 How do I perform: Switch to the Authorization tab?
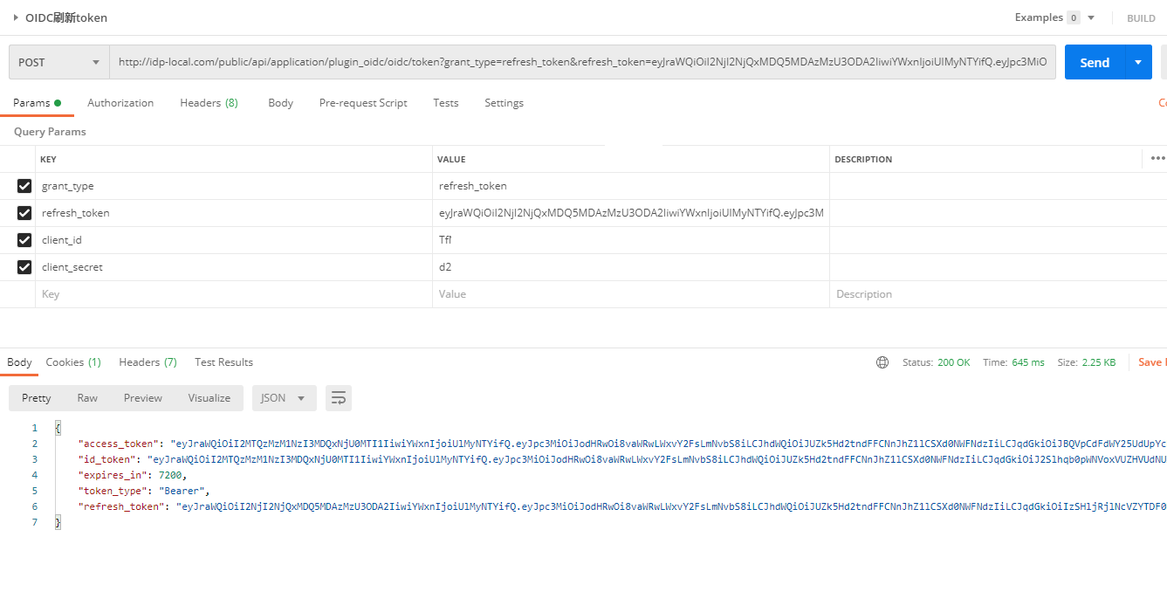click(120, 103)
